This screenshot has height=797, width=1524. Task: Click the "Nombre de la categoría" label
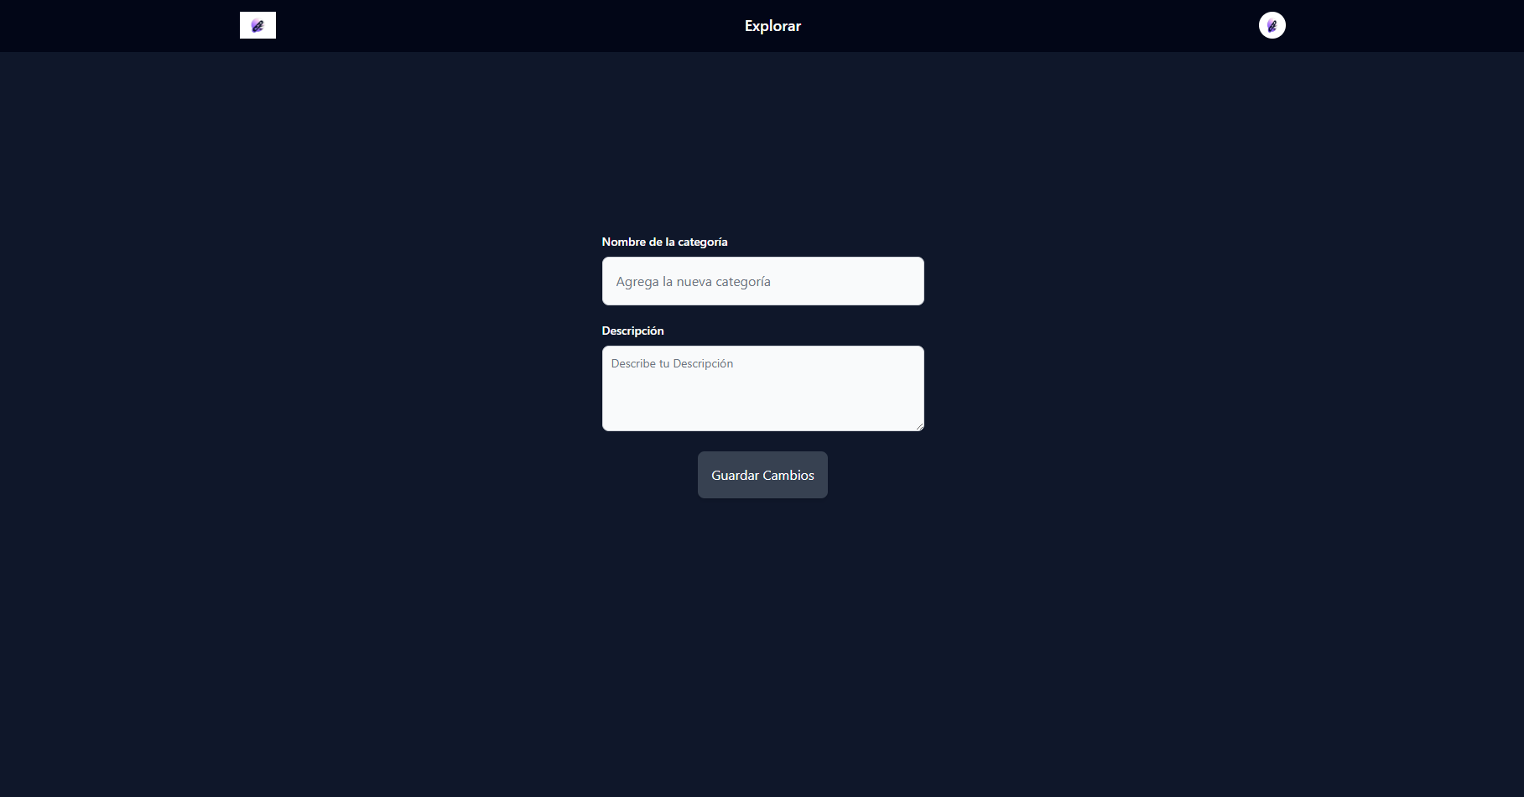pos(664,242)
